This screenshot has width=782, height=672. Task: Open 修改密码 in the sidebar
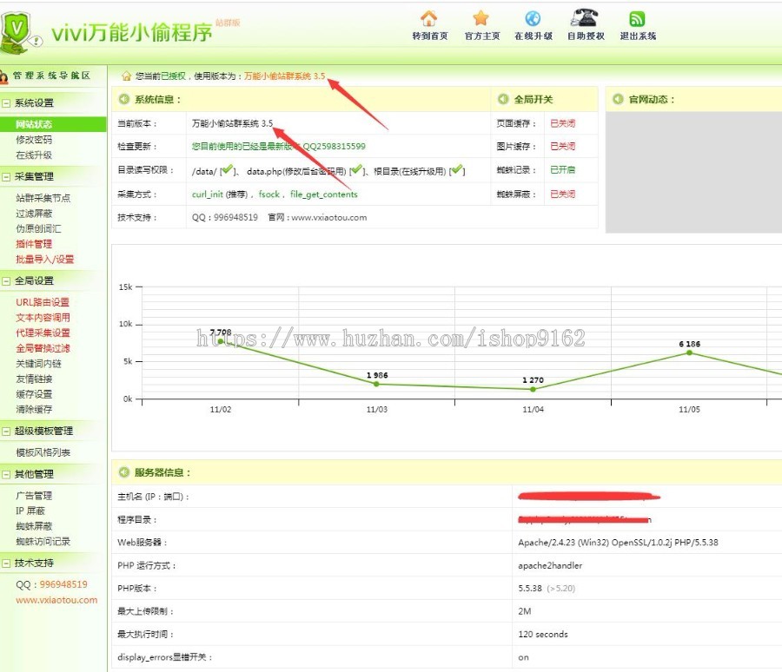(34, 140)
